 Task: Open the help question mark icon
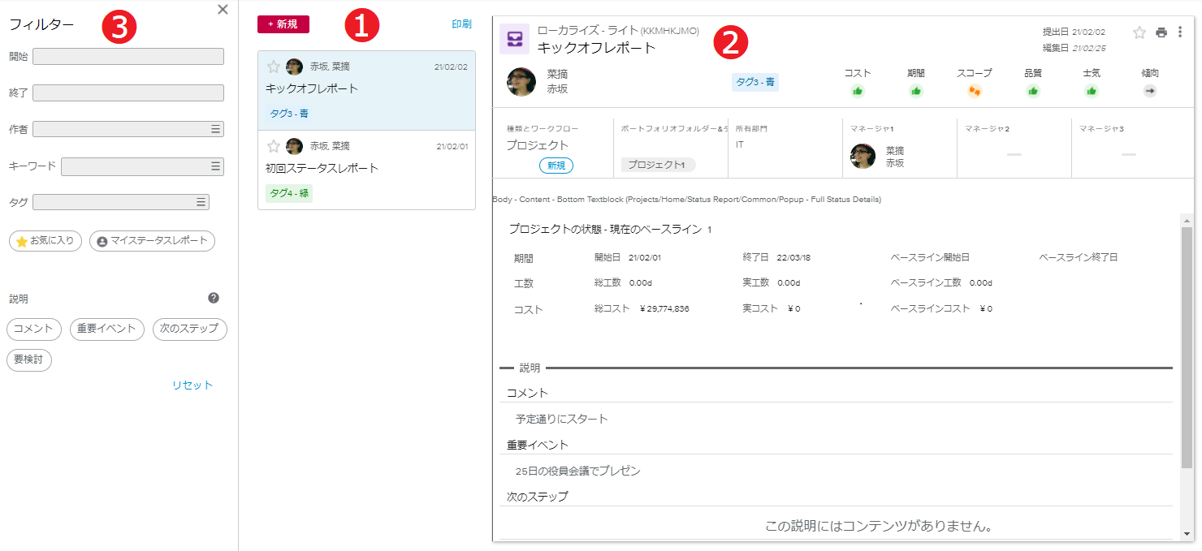click(214, 298)
